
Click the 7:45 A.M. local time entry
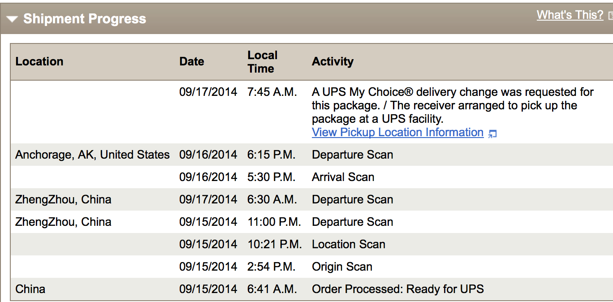pos(272,92)
